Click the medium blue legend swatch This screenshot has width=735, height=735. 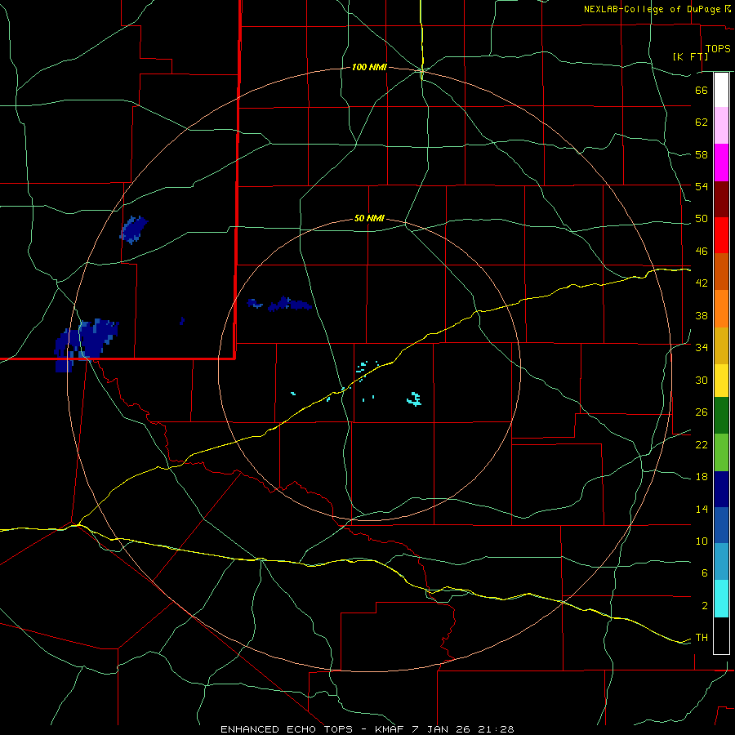(x=721, y=525)
